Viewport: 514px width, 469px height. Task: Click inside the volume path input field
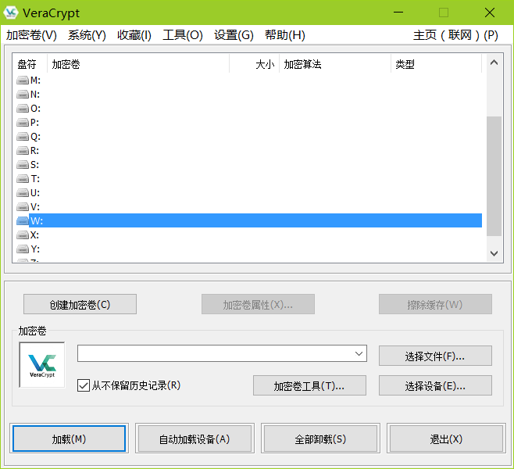pyautogui.click(x=215, y=354)
